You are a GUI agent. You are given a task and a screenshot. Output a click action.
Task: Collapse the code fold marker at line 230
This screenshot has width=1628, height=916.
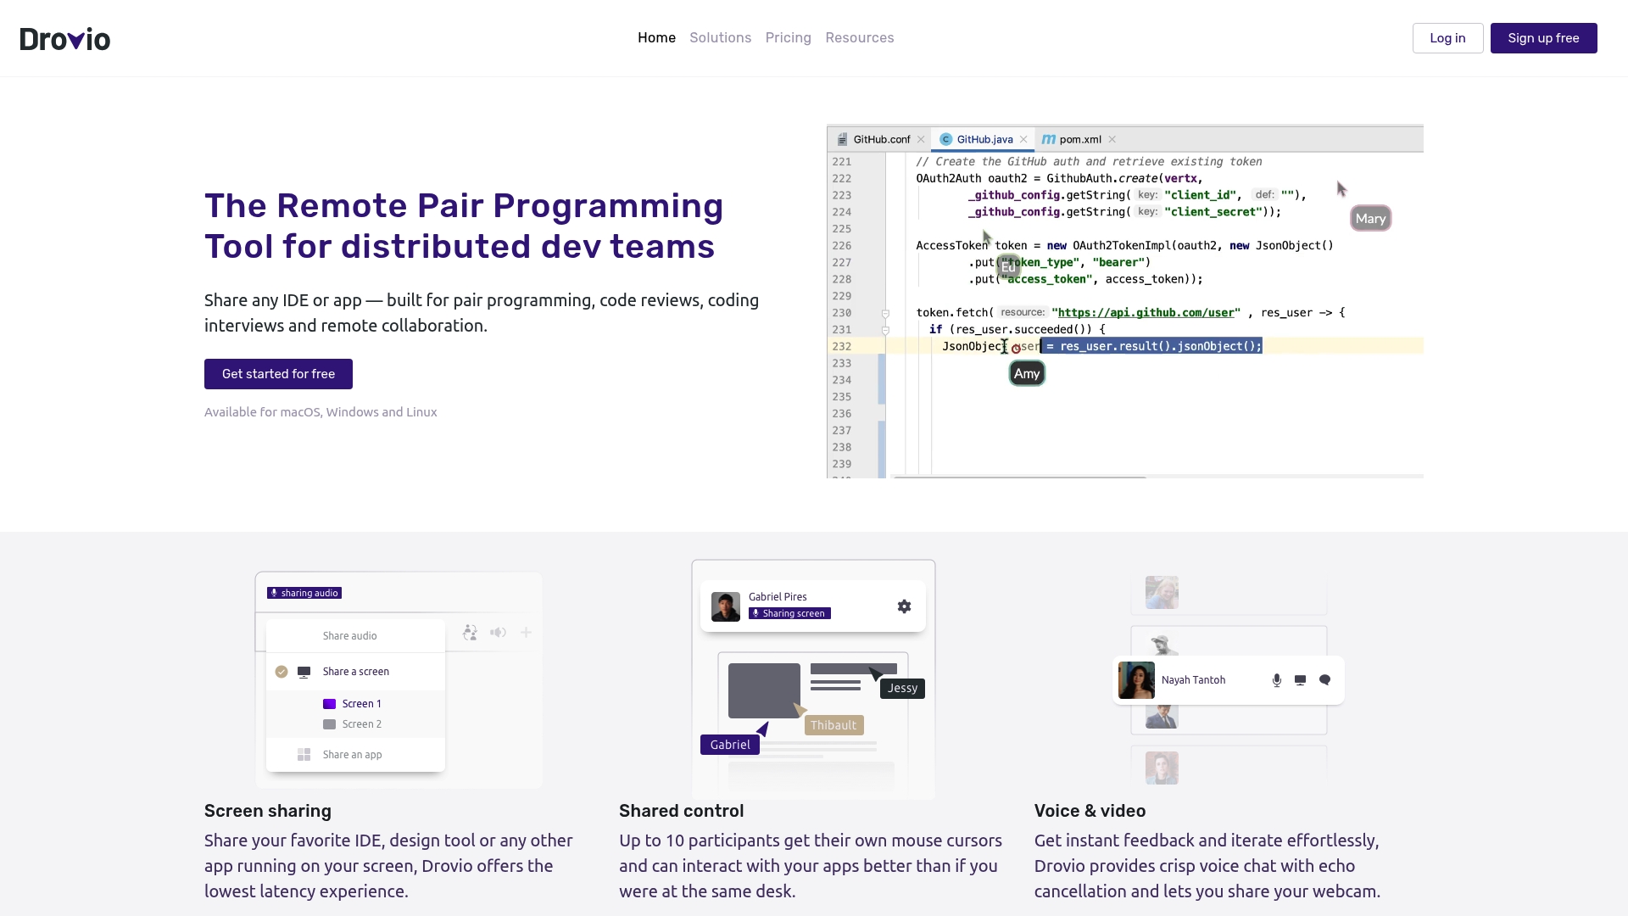885,314
